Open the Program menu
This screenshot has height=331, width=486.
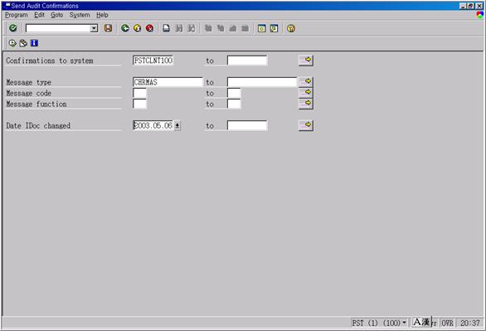[x=17, y=15]
